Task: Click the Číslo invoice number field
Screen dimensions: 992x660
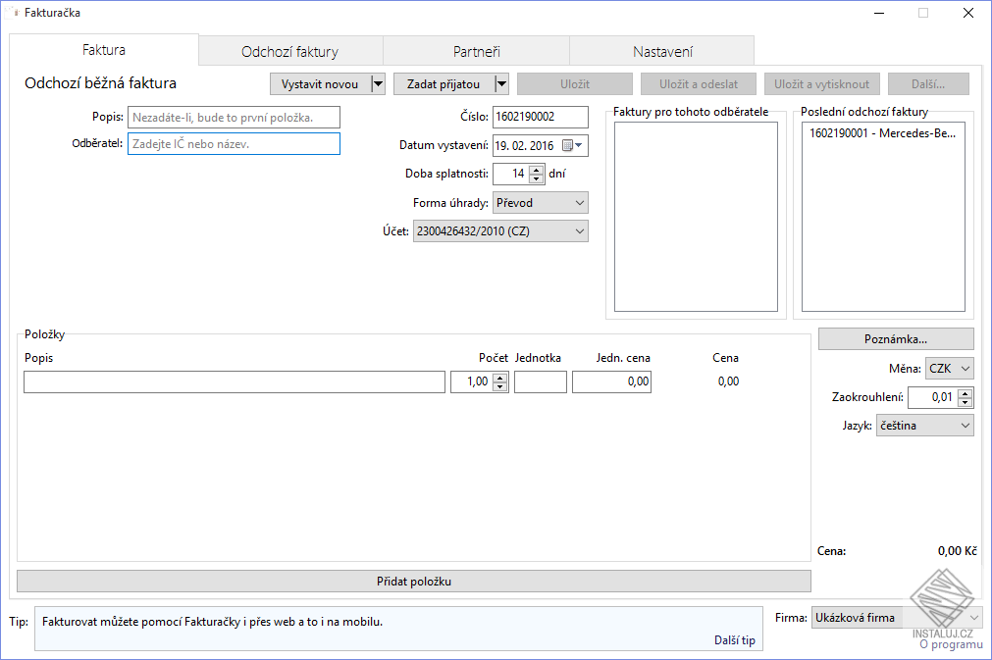Action: (541, 117)
